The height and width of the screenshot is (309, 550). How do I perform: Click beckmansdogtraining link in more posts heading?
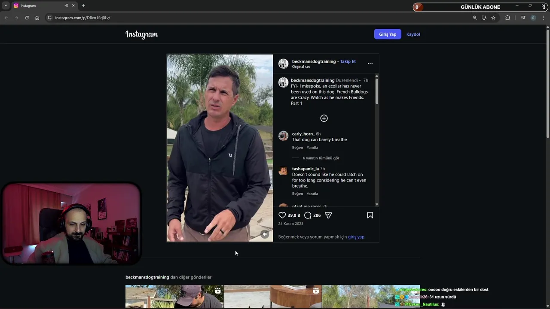[x=147, y=277]
